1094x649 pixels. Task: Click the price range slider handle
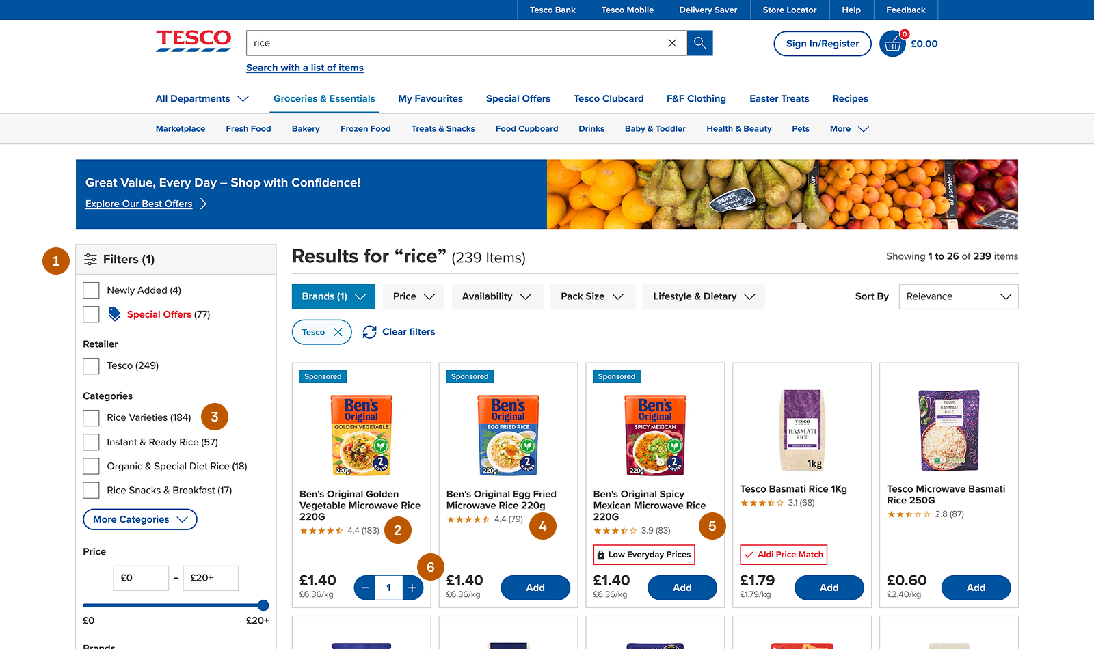263,605
